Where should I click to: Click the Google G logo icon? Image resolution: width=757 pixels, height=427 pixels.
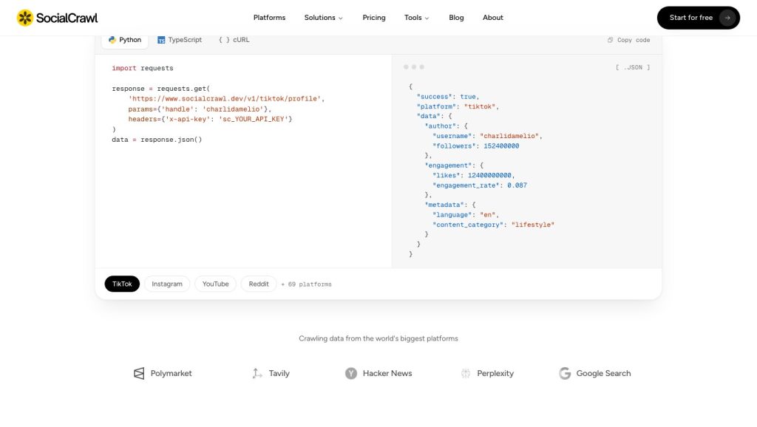pyautogui.click(x=565, y=374)
